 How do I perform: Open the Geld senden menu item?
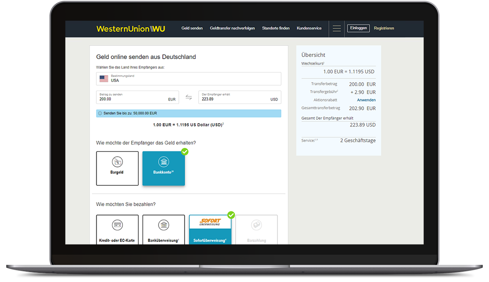[192, 28]
